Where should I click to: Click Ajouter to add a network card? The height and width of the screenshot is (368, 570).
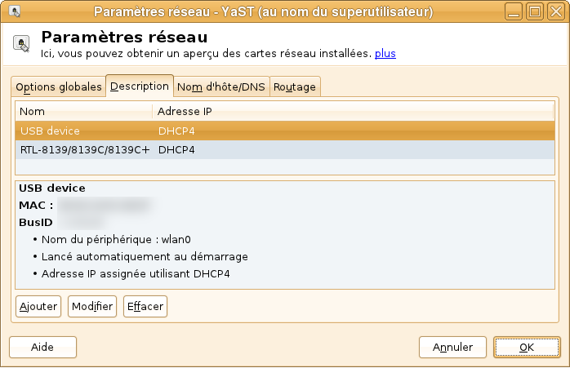pyautogui.click(x=38, y=306)
